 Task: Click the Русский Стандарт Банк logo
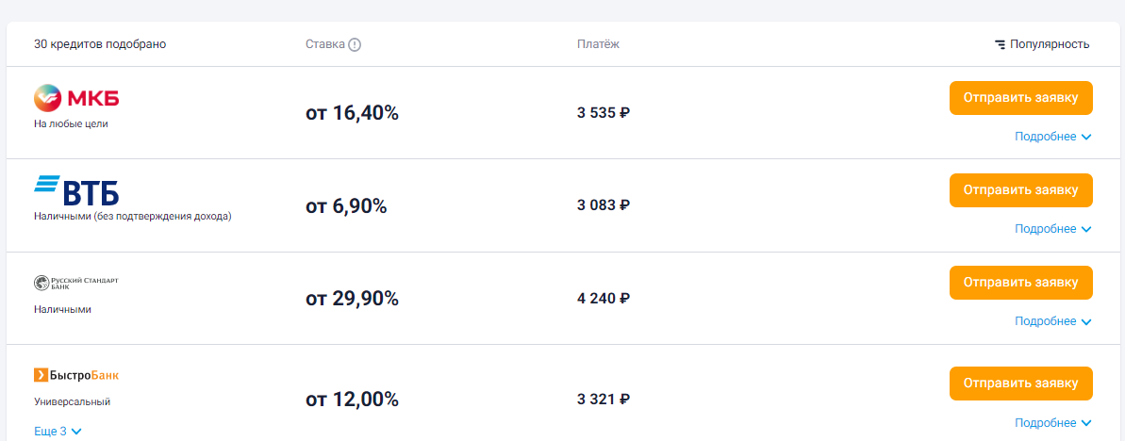(76, 283)
